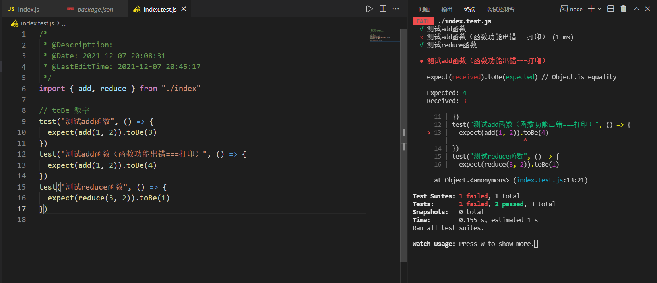Run the current test file
The width and height of the screenshot is (657, 283).
[369, 9]
